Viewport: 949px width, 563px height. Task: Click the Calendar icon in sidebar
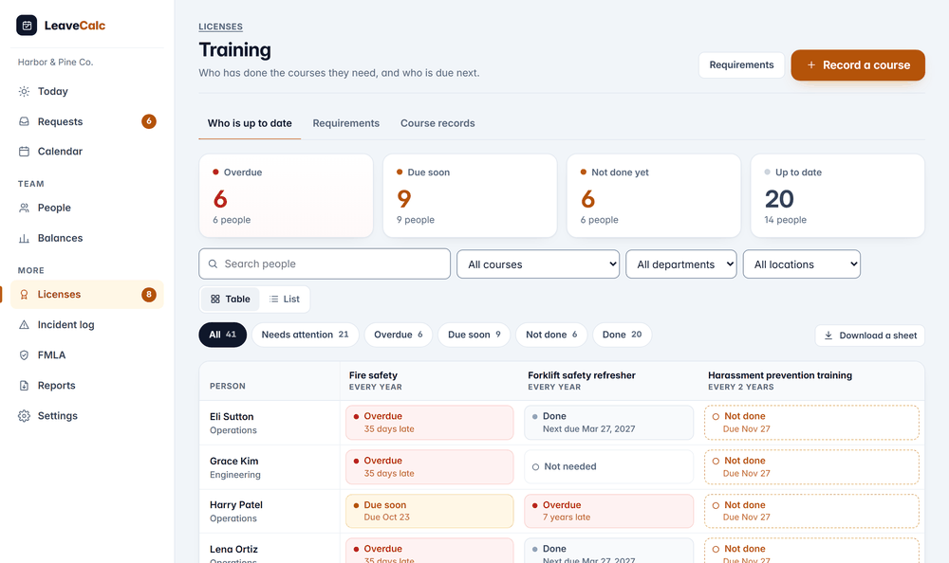(x=25, y=152)
